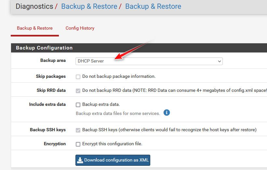Click the Encryption label
Image resolution: width=267 pixels, height=170 pixels.
pyautogui.click(x=55, y=144)
